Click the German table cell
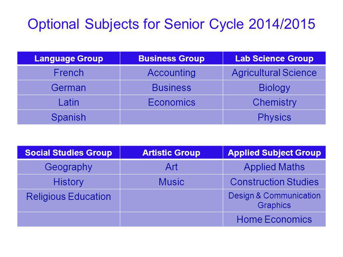The height and width of the screenshot is (257, 343). click(69, 87)
